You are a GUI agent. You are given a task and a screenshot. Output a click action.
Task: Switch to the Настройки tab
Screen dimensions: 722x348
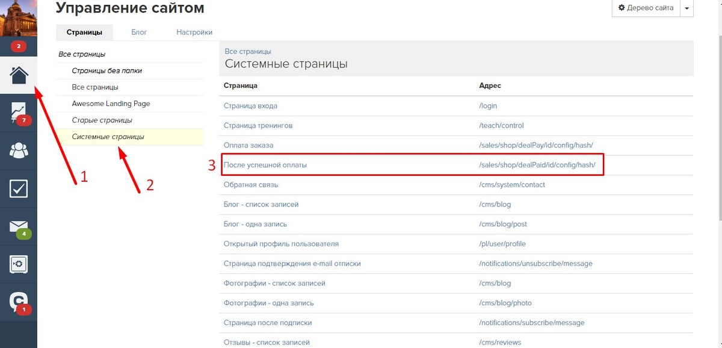click(194, 32)
